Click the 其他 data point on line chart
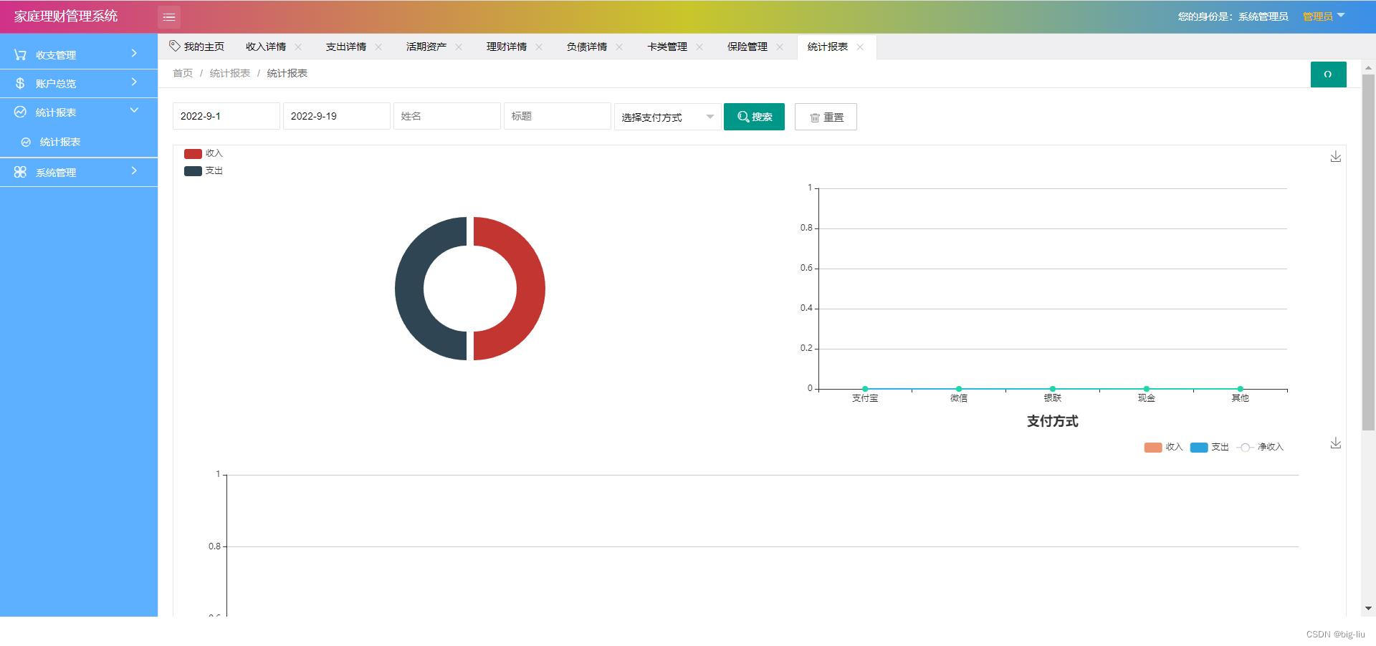This screenshot has width=1376, height=646. (x=1241, y=389)
